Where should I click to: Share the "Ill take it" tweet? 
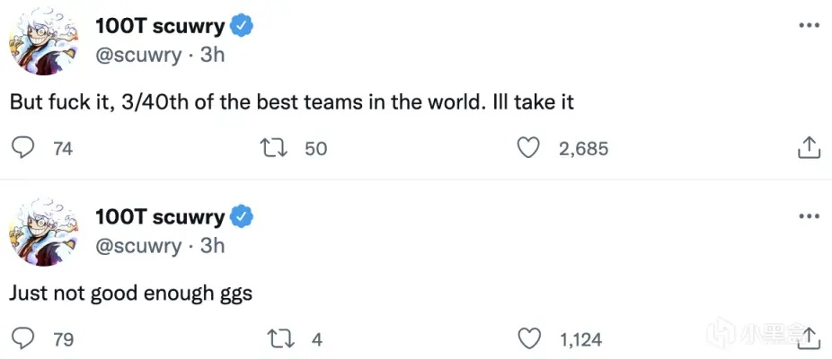click(x=809, y=148)
